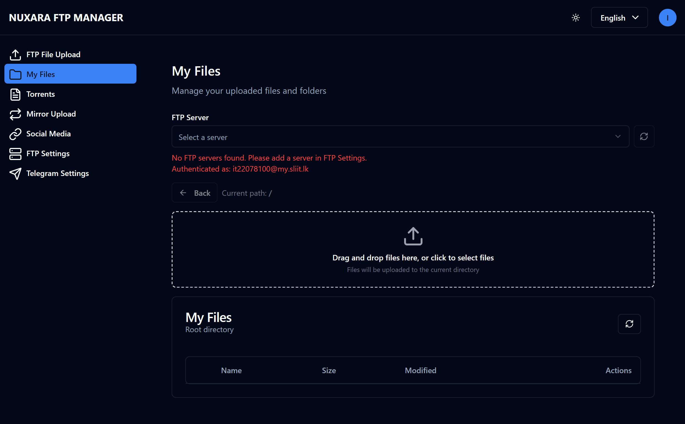Expand the English language selector
685x424 pixels.
click(x=619, y=17)
